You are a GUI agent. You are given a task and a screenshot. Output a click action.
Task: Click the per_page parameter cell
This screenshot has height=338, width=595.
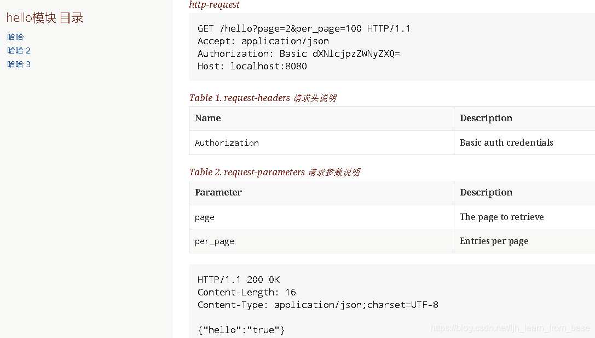pyautogui.click(x=215, y=242)
